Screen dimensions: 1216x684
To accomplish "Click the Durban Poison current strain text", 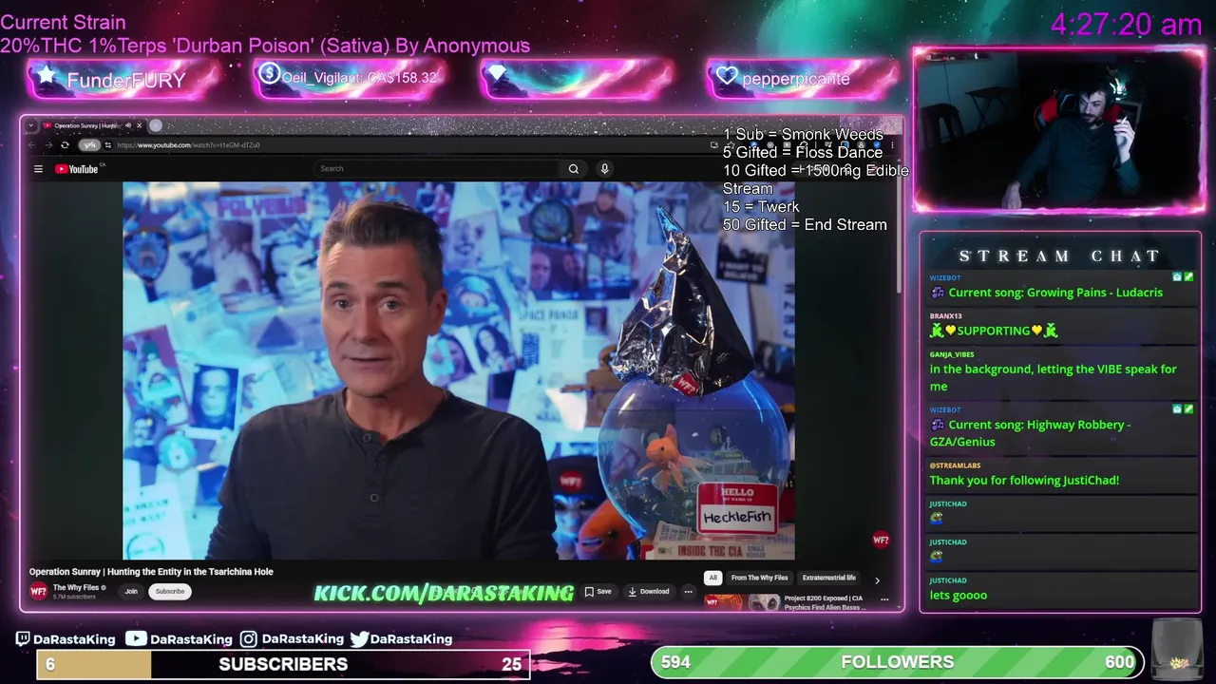I will [x=265, y=46].
